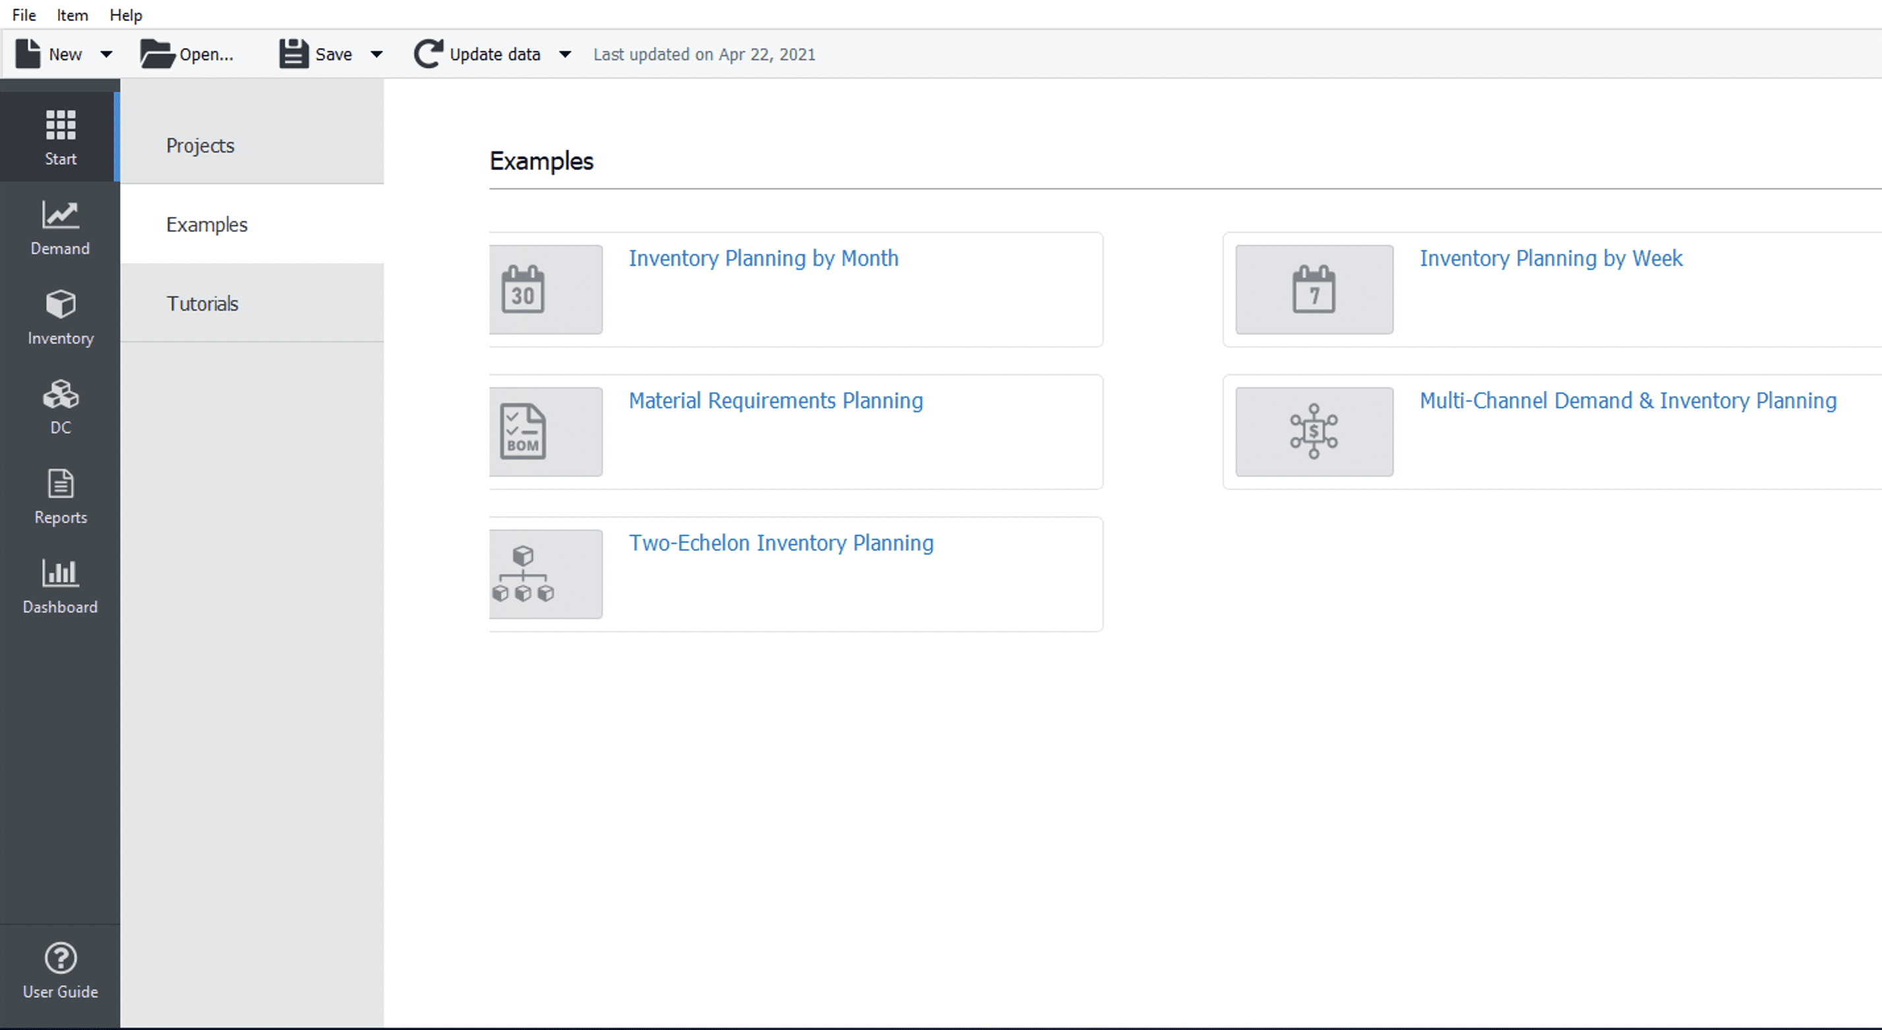
Task: Select the Demand section in the sidebar
Action: tap(60, 226)
